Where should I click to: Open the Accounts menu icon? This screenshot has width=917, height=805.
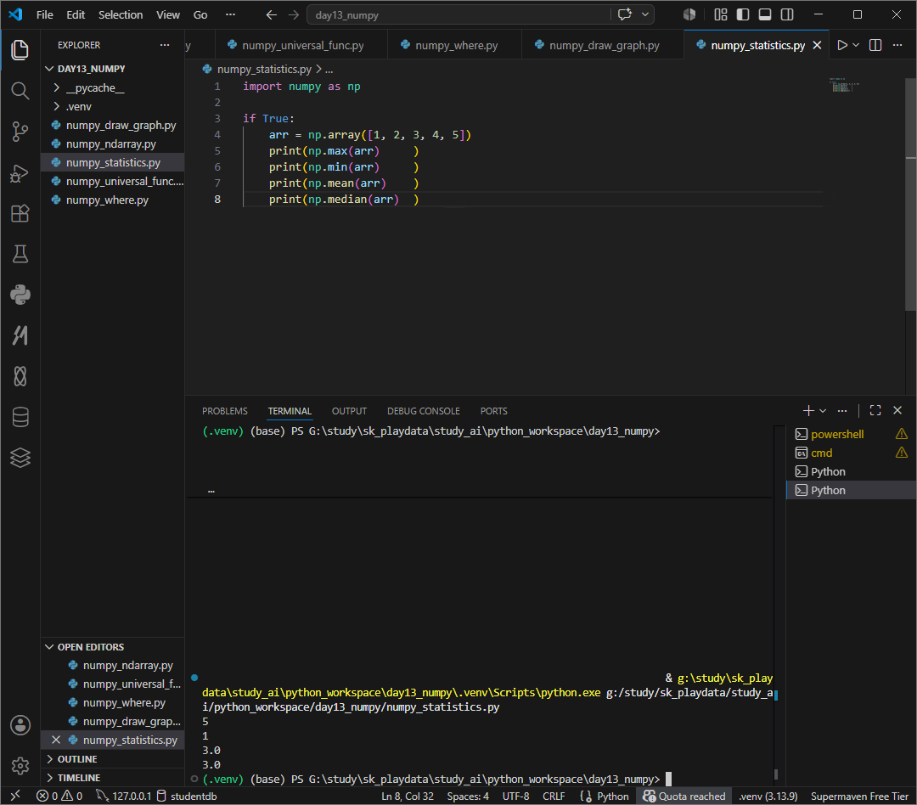click(20, 725)
